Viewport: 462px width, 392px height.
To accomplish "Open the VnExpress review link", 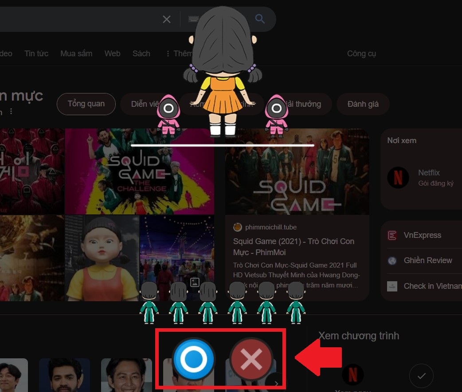I will click(x=423, y=235).
